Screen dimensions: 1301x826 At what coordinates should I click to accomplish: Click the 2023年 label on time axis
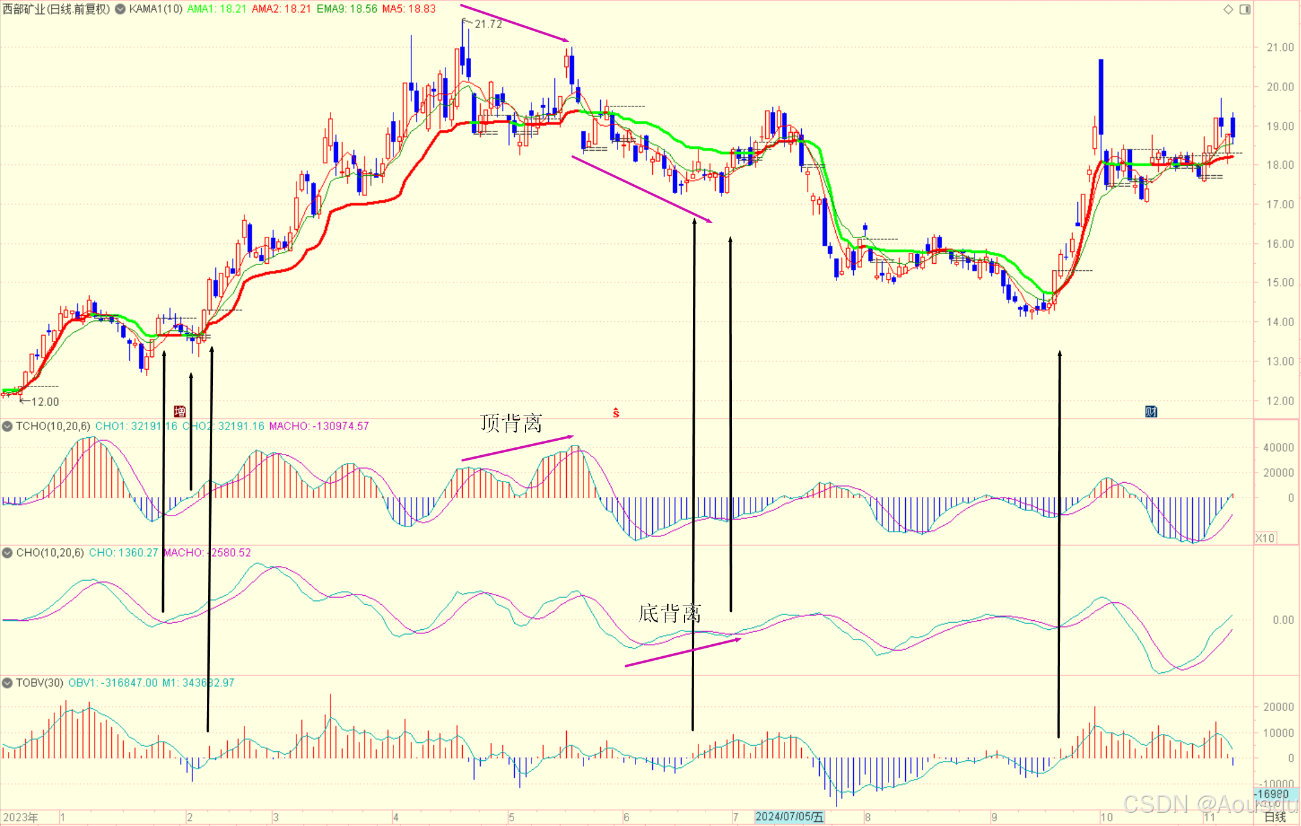[20, 817]
